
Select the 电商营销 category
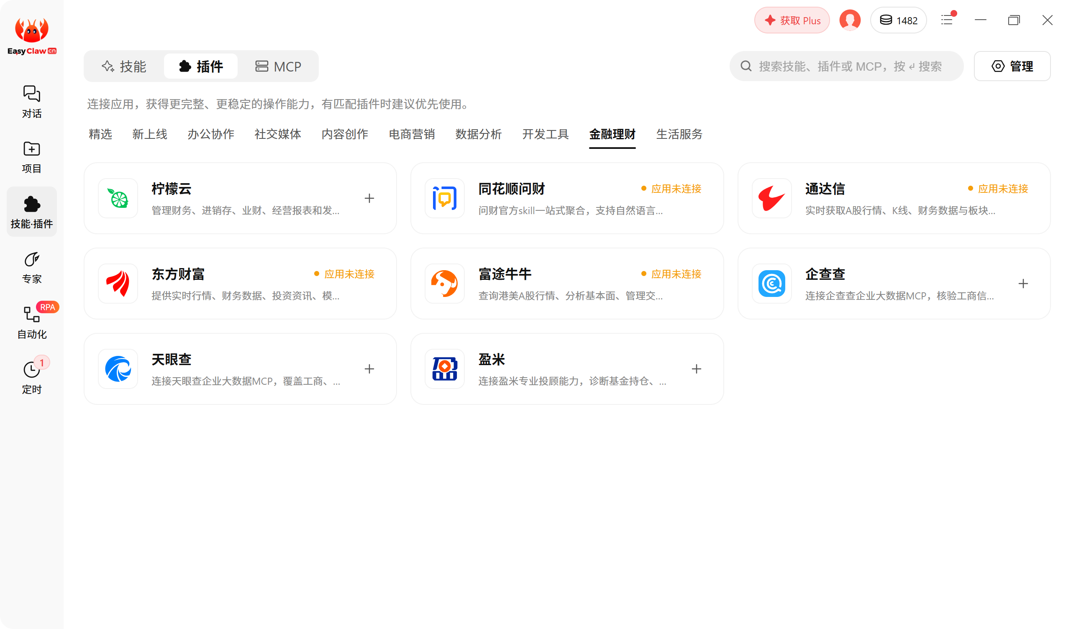[412, 134]
